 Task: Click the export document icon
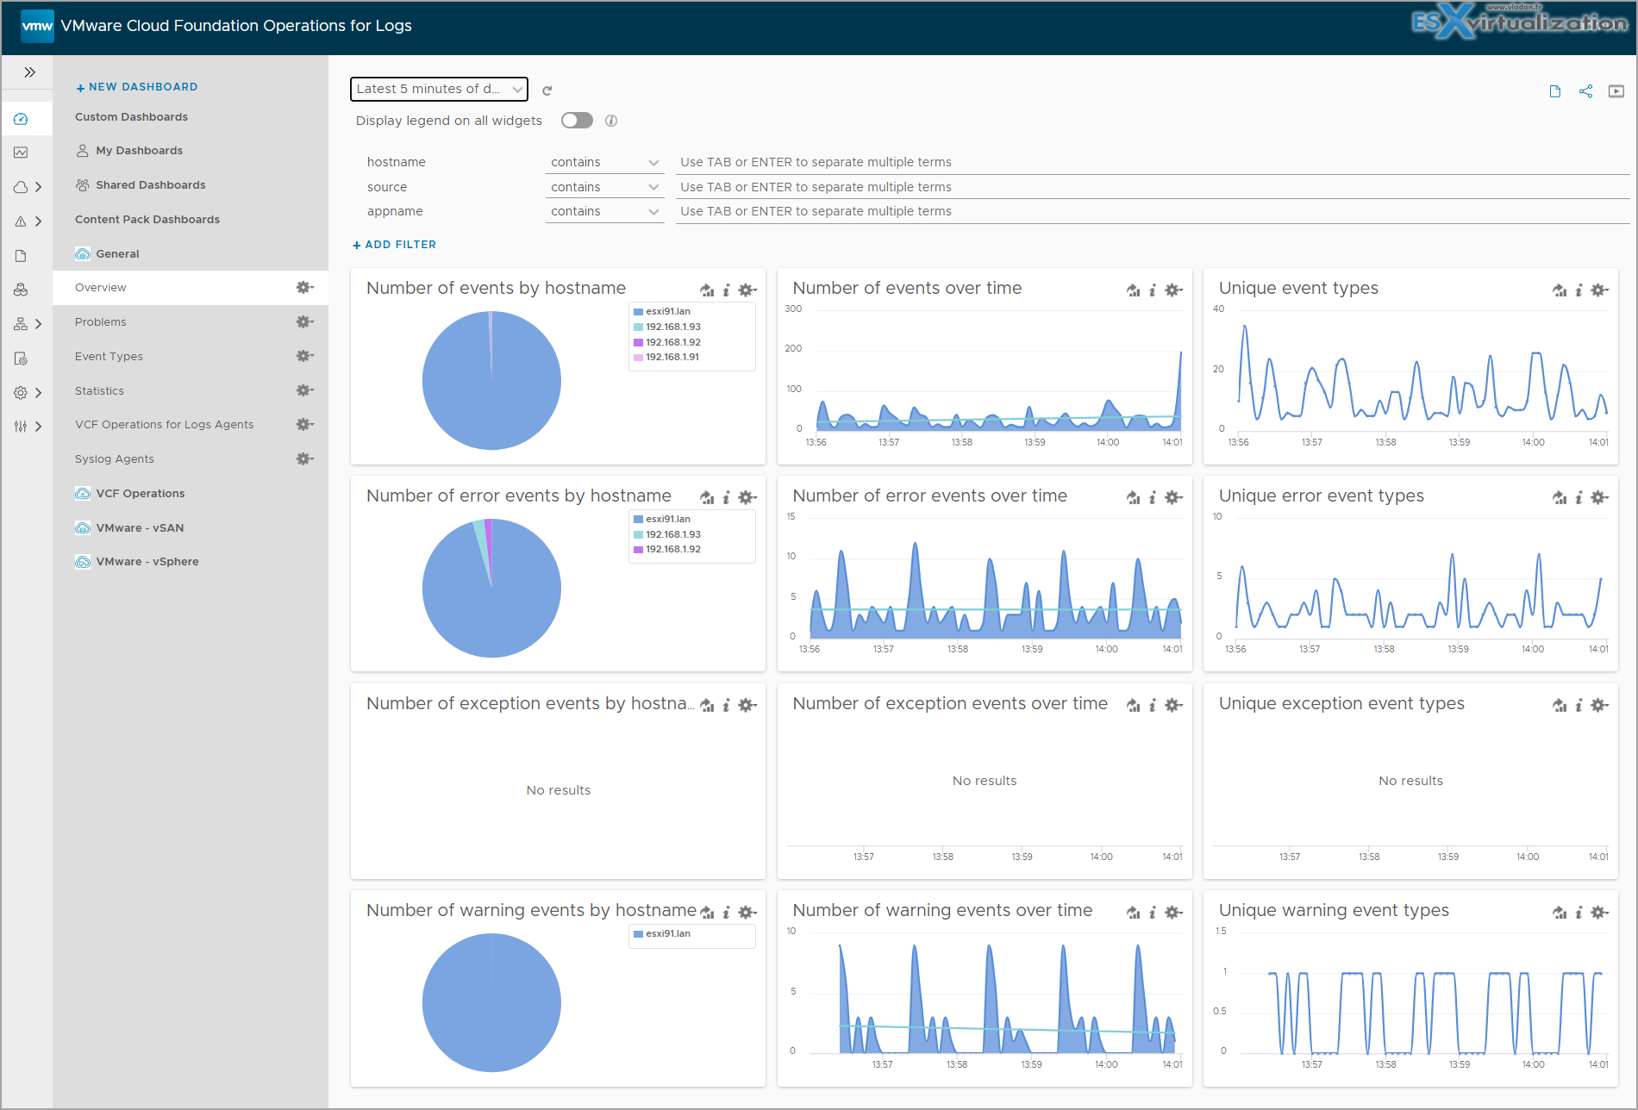point(1555,91)
